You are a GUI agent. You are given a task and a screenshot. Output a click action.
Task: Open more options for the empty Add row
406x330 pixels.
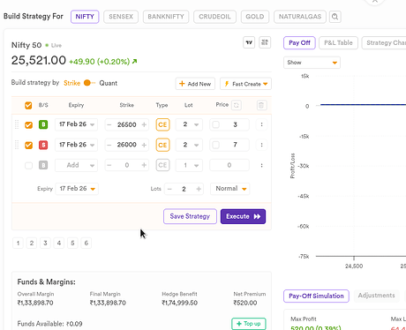[x=261, y=165]
